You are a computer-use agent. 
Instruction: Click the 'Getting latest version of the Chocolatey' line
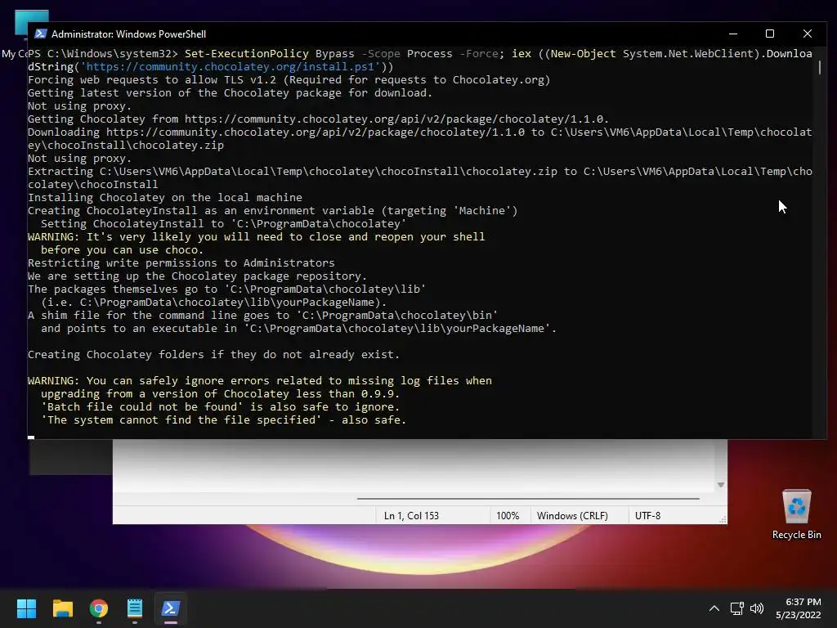click(x=230, y=93)
